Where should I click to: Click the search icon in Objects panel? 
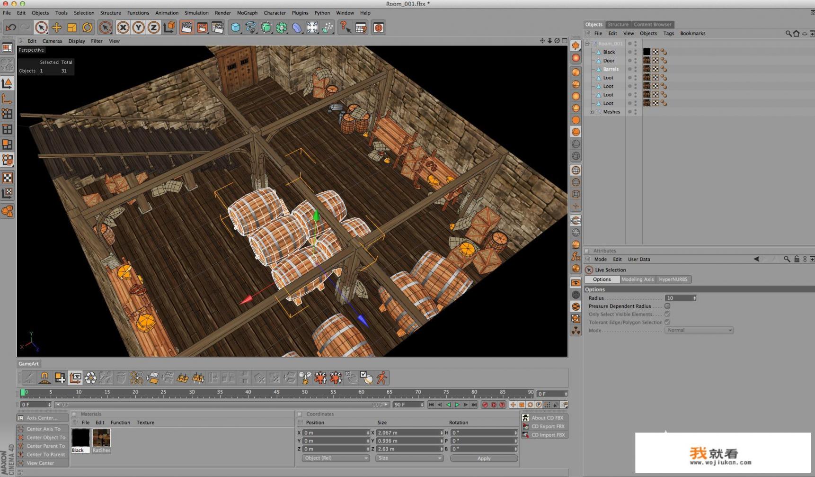788,34
